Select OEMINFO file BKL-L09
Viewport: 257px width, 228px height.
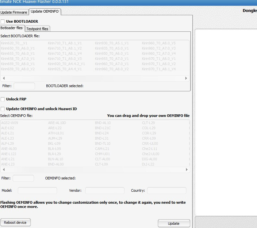click(x=54, y=144)
